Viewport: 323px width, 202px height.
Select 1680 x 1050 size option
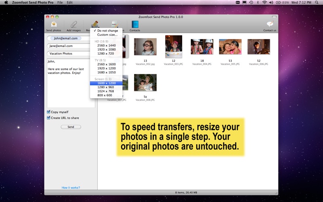click(106, 72)
